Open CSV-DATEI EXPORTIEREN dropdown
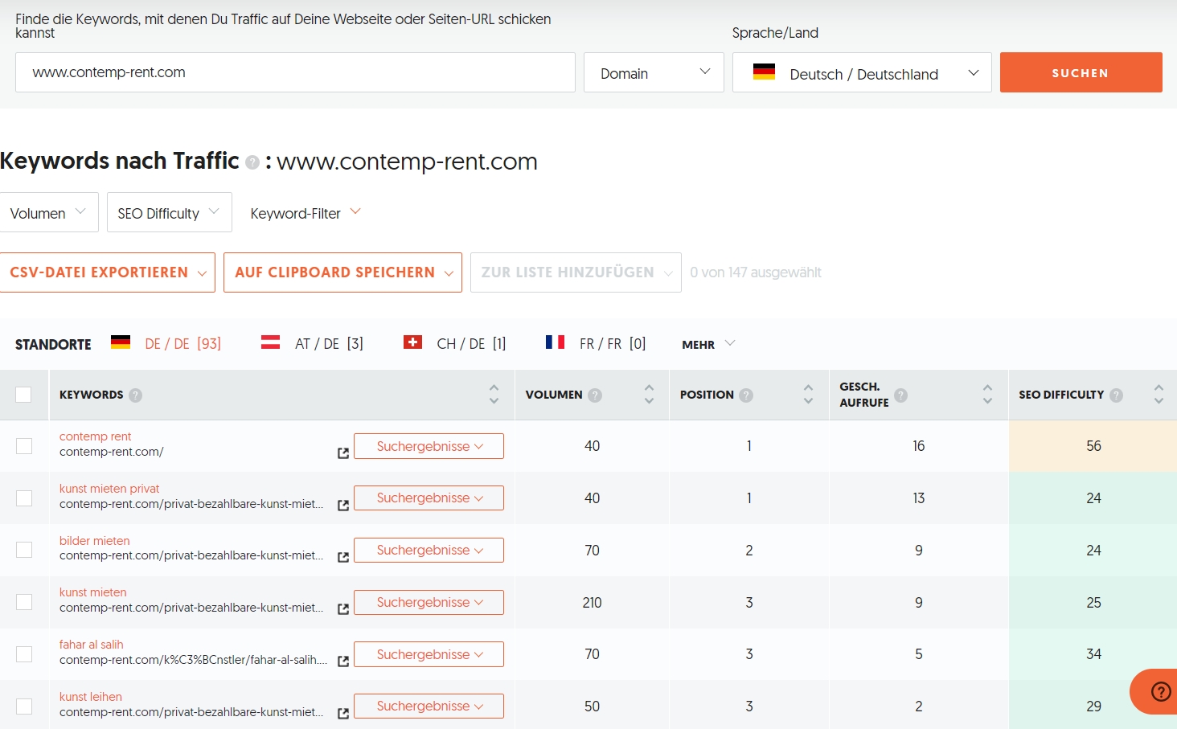The height and width of the screenshot is (729, 1177). [107, 272]
